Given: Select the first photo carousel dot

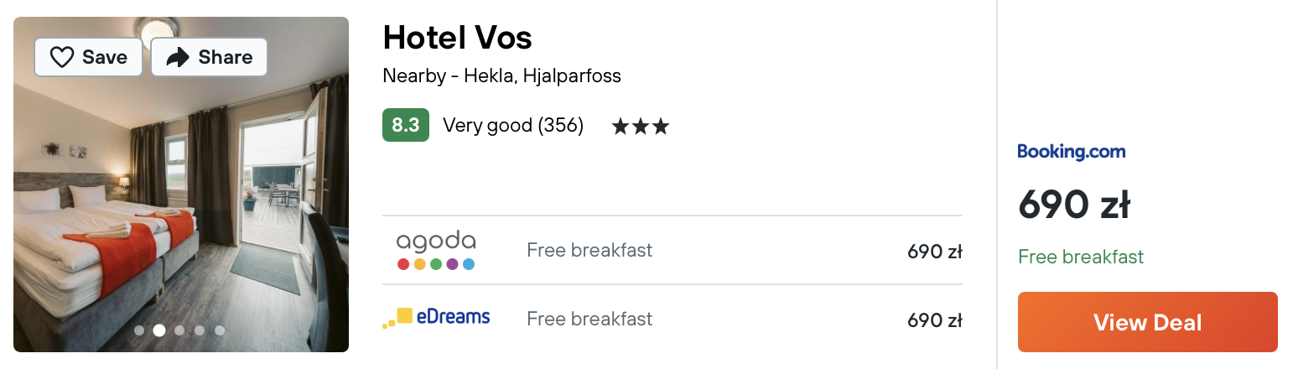Looking at the screenshot, I should [x=139, y=330].
